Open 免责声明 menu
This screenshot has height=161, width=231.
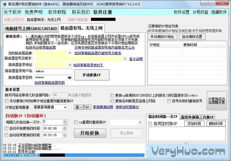tap(33, 12)
